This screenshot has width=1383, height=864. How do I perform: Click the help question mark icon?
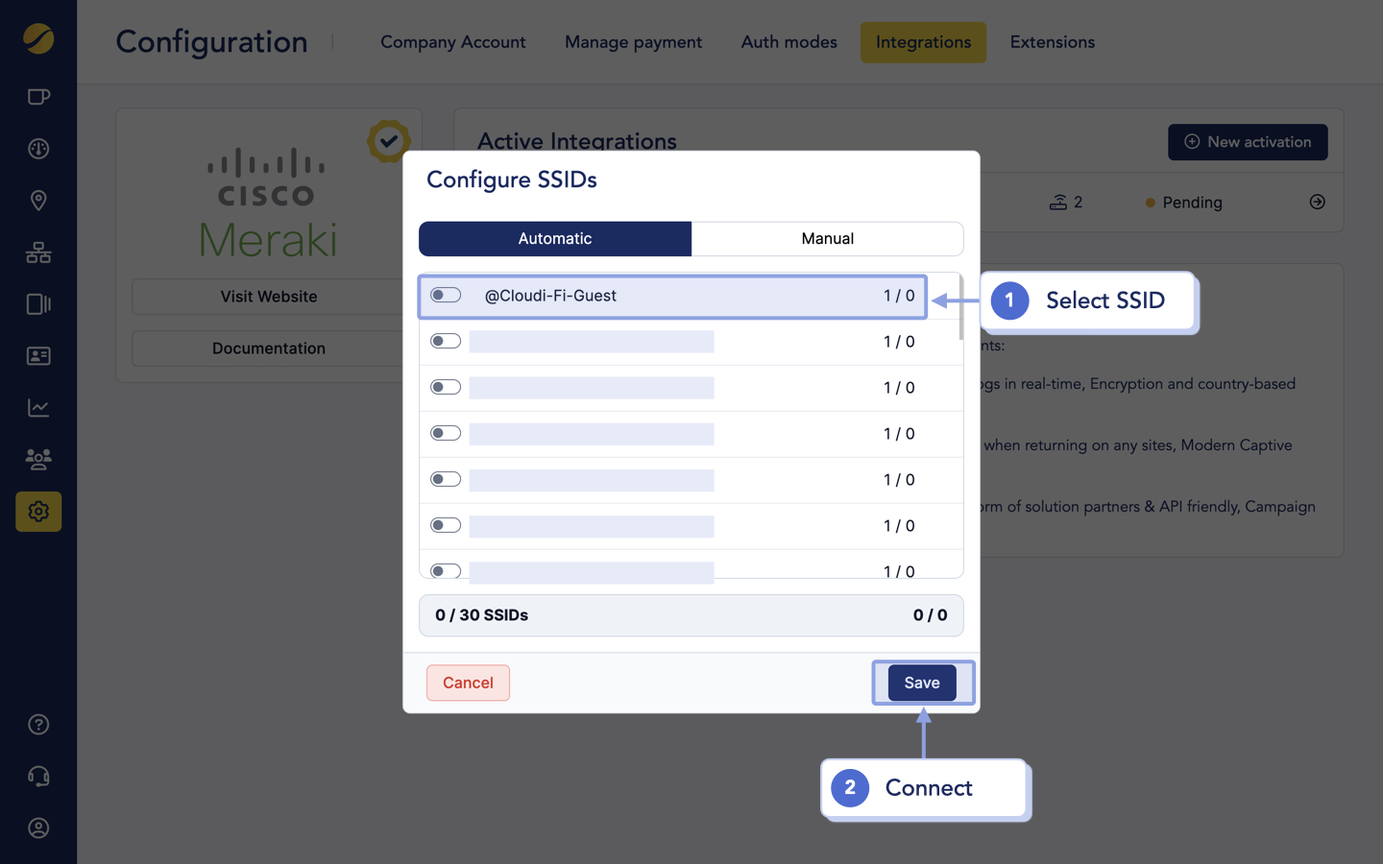coord(38,725)
